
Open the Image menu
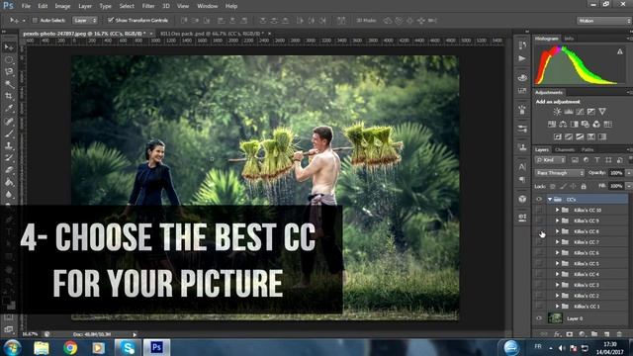click(62, 6)
